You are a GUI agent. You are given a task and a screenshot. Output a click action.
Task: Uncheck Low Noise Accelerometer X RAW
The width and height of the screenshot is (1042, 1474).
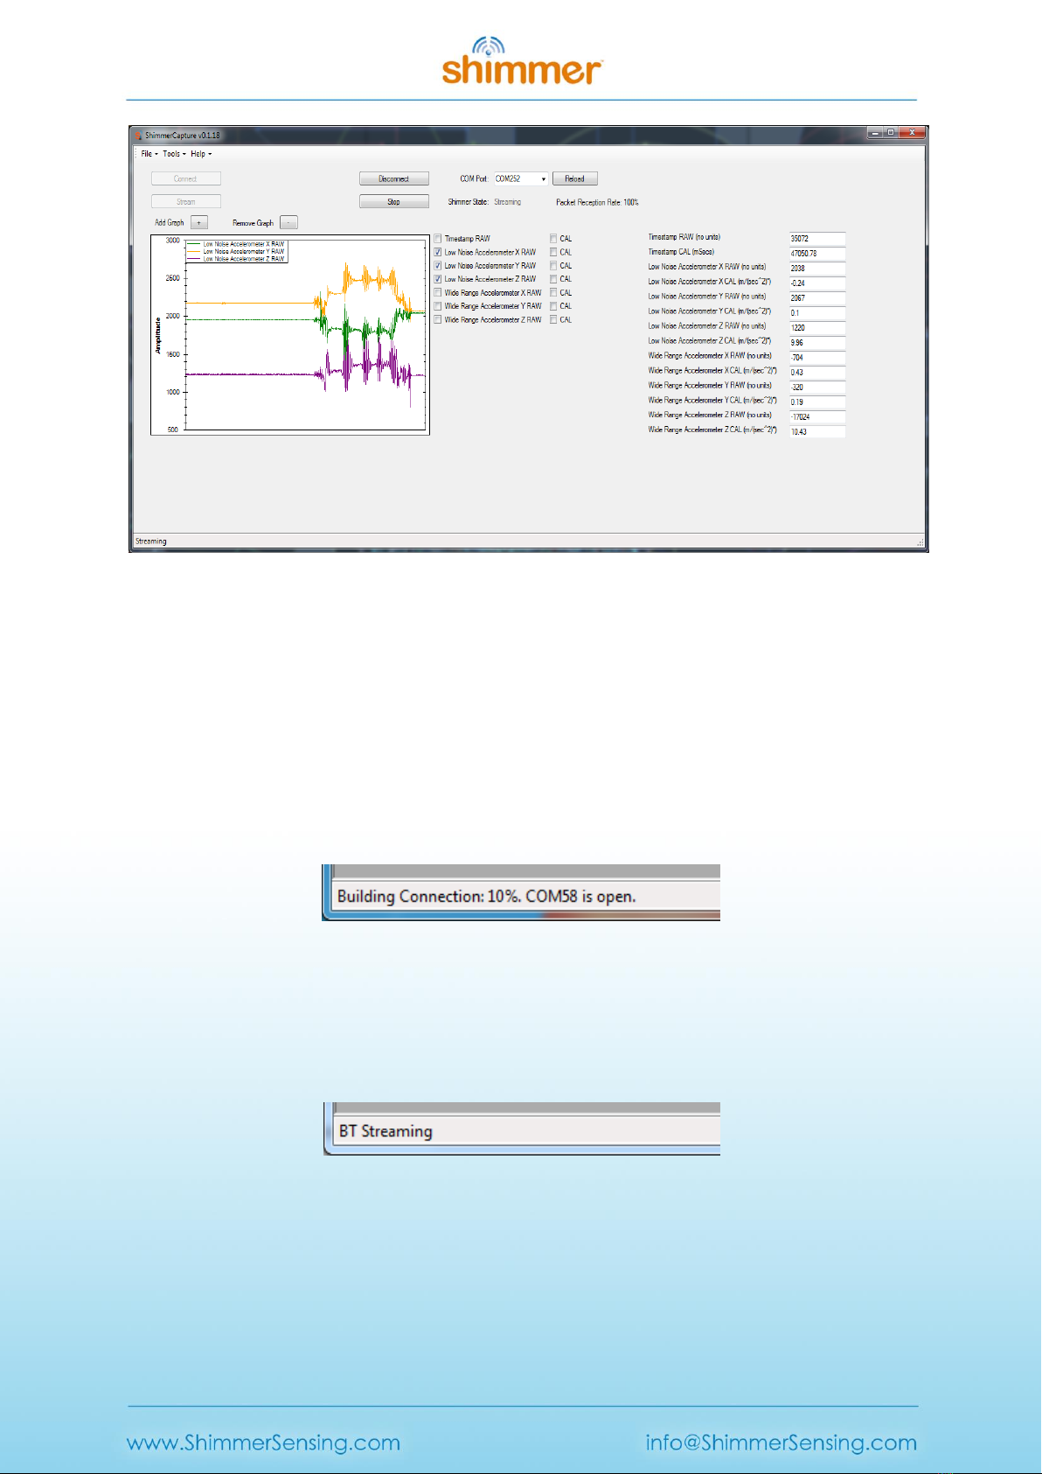pyautogui.click(x=438, y=252)
